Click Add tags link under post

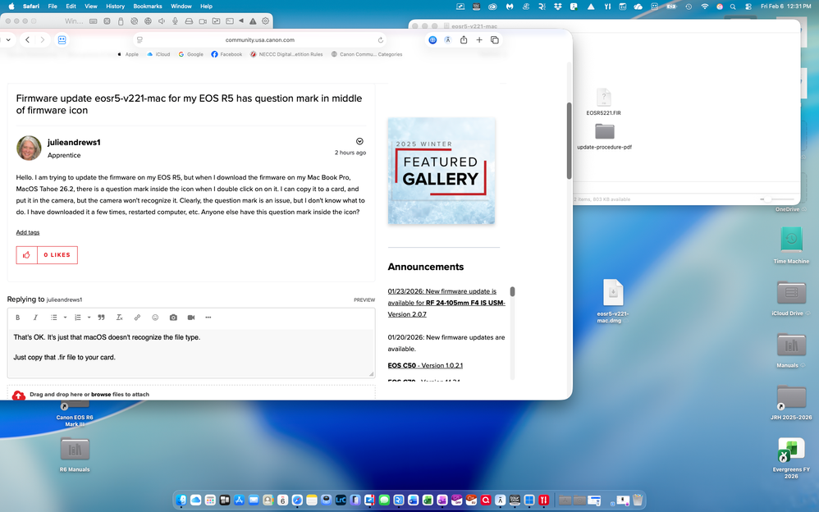click(x=28, y=232)
